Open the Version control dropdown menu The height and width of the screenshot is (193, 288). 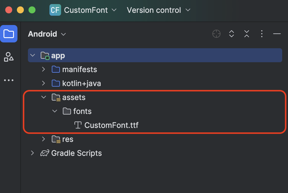click(x=159, y=10)
